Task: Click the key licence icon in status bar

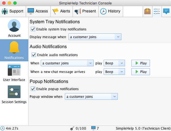Action: click(72, 129)
